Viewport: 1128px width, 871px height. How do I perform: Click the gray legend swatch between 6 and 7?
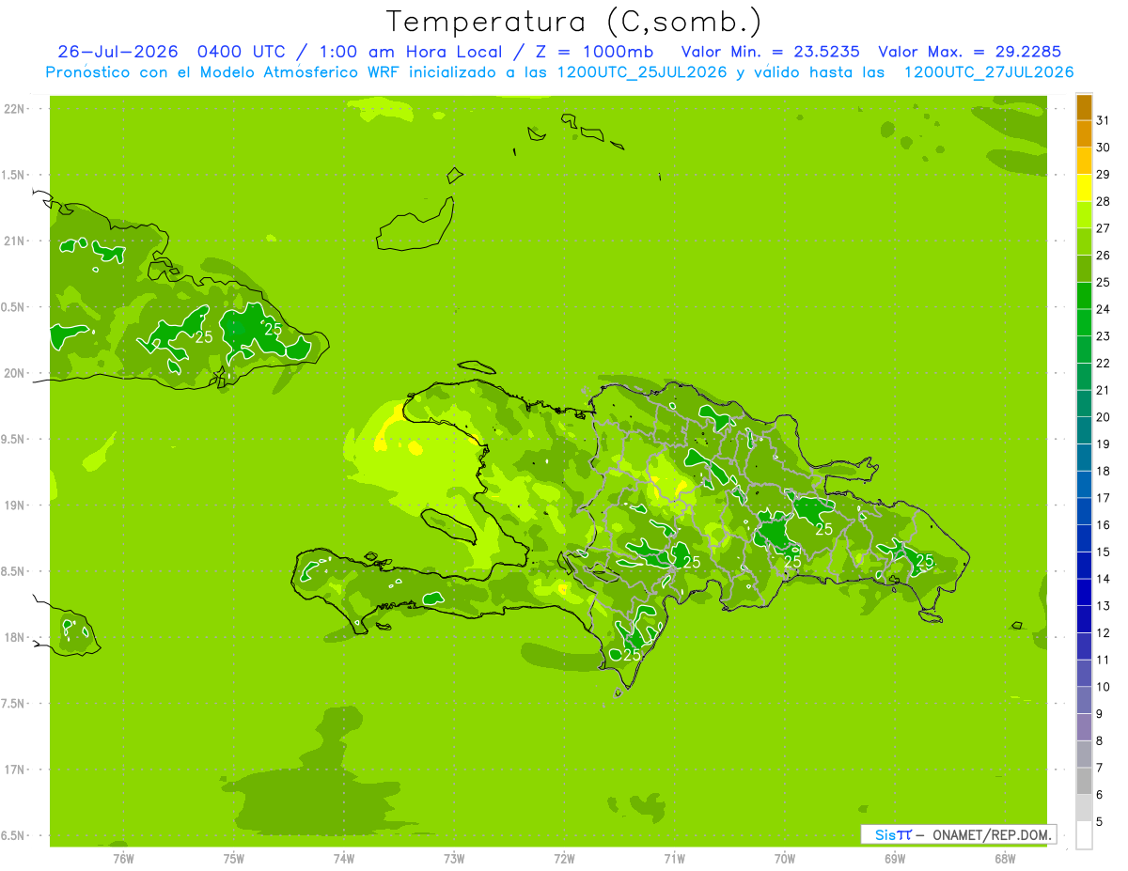[x=1084, y=781]
